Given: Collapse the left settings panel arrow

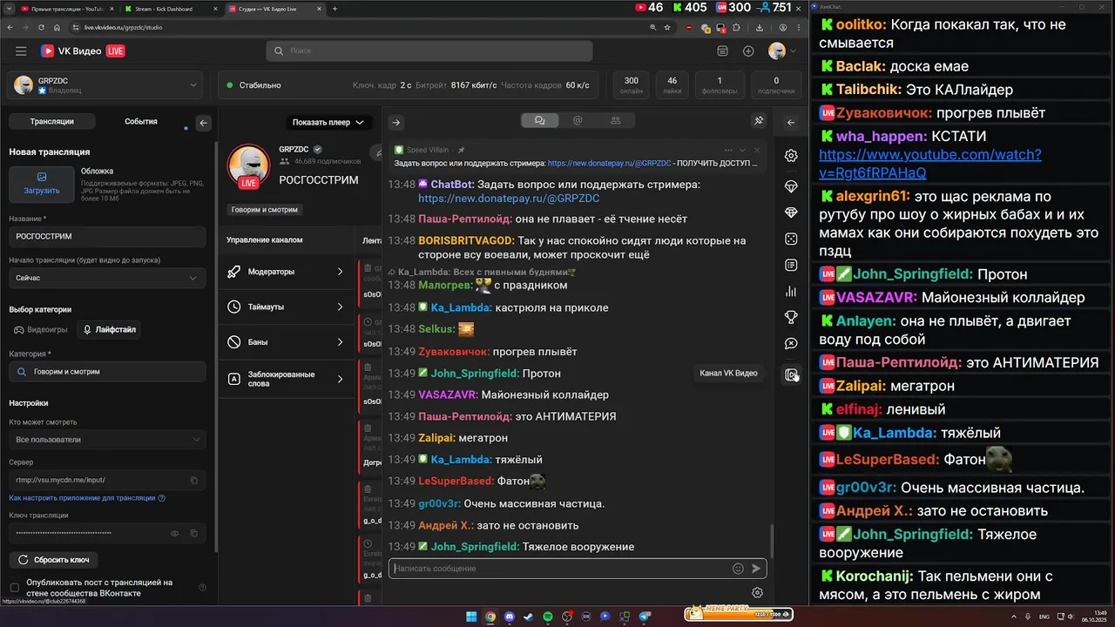Looking at the screenshot, I should [x=203, y=123].
